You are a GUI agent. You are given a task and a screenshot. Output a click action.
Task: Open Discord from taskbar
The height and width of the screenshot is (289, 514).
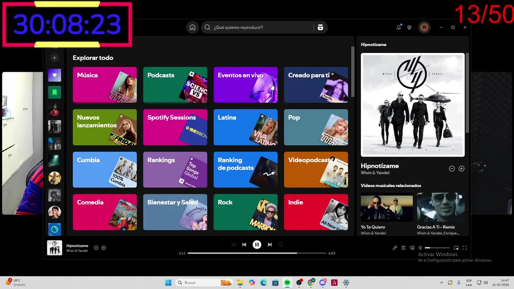[322, 283]
